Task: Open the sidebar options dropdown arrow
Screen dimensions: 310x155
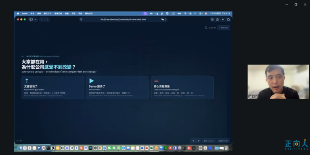Action: click(36, 19)
